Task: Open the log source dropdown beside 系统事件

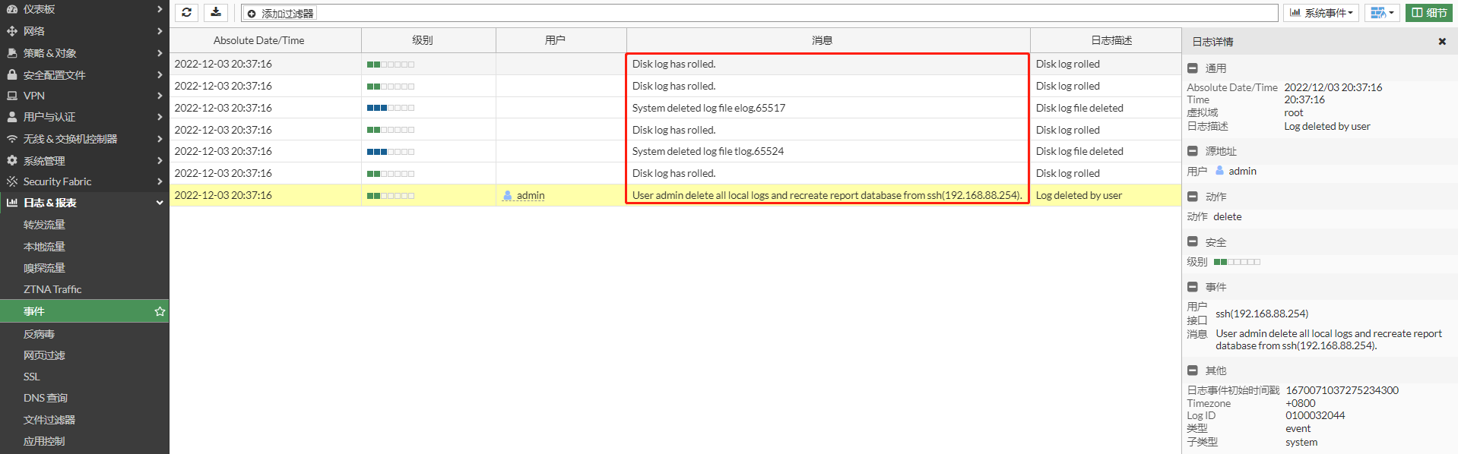Action: click(x=1381, y=13)
